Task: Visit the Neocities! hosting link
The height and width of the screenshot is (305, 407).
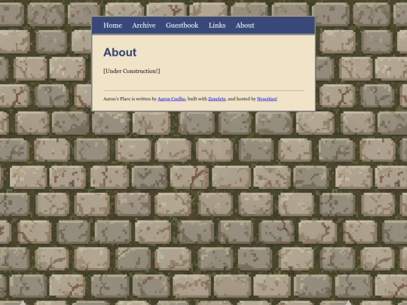Action: coord(267,99)
